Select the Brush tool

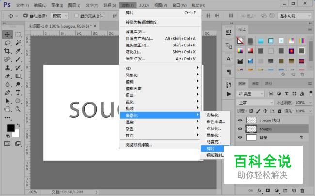[x=18, y=60]
